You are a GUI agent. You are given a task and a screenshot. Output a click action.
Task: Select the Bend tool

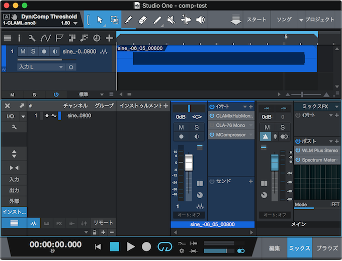[x=186, y=20]
